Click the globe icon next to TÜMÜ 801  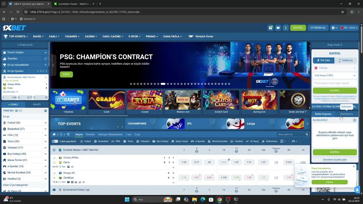(x=46, y=111)
